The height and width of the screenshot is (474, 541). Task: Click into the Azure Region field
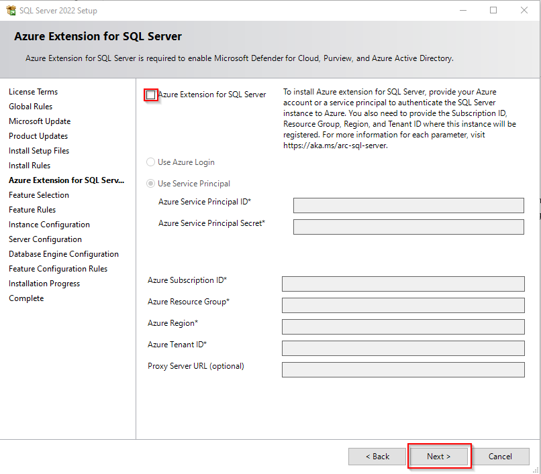tap(403, 327)
